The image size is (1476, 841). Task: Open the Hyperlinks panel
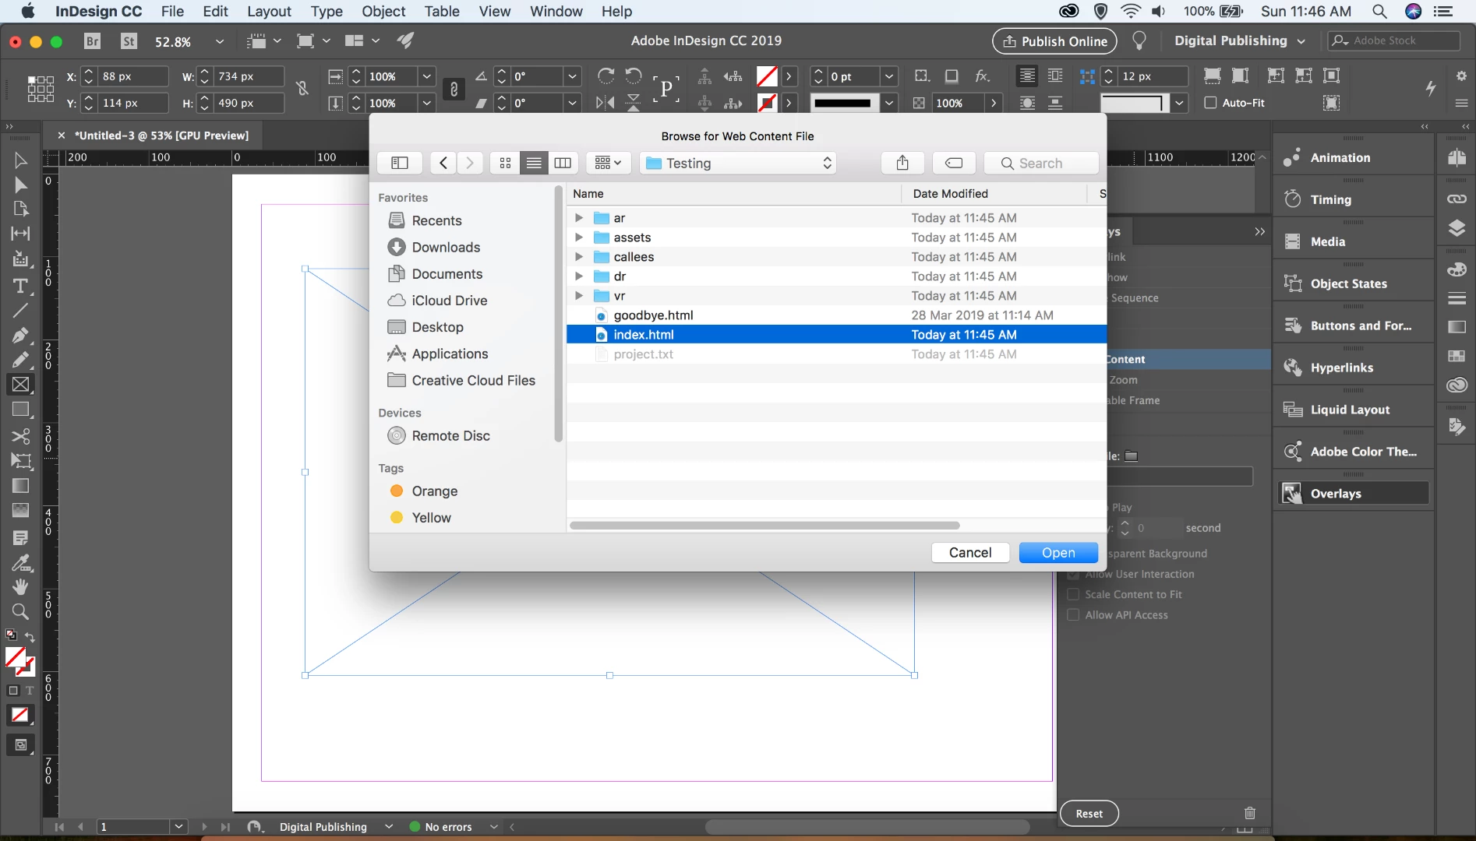[1353, 368]
